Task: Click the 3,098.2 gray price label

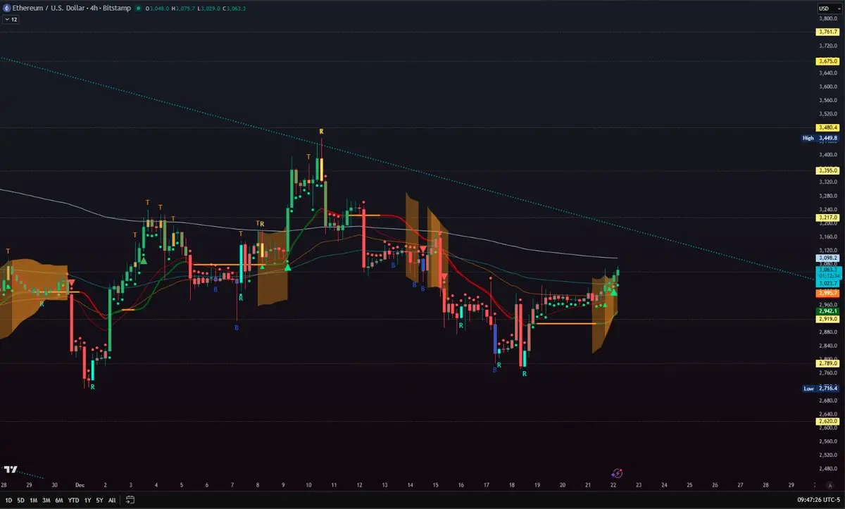Action: click(826, 258)
